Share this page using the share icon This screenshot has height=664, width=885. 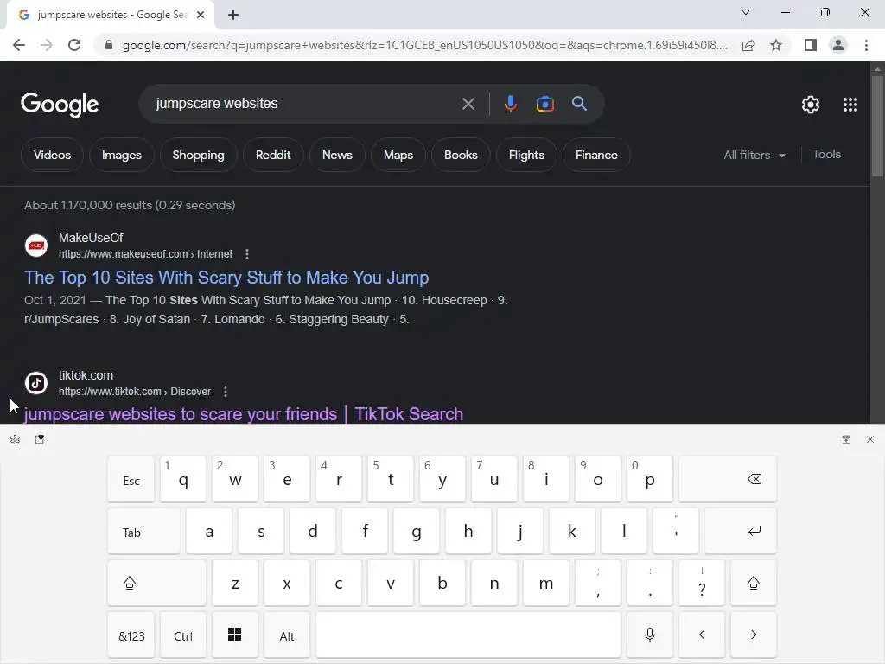coord(748,45)
